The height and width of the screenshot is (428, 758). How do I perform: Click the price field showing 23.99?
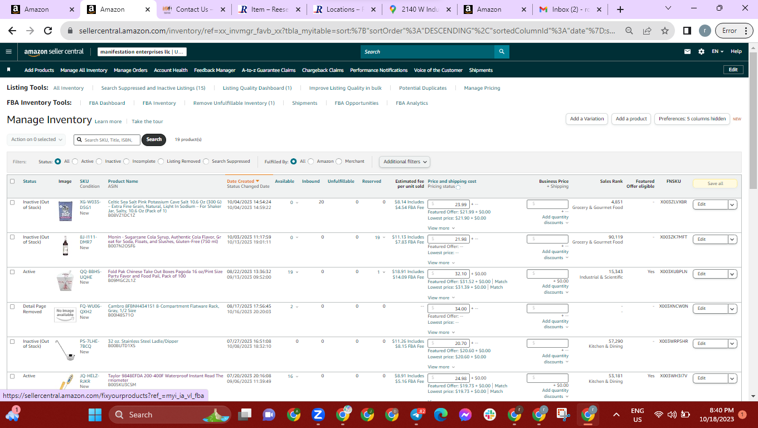point(449,205)
